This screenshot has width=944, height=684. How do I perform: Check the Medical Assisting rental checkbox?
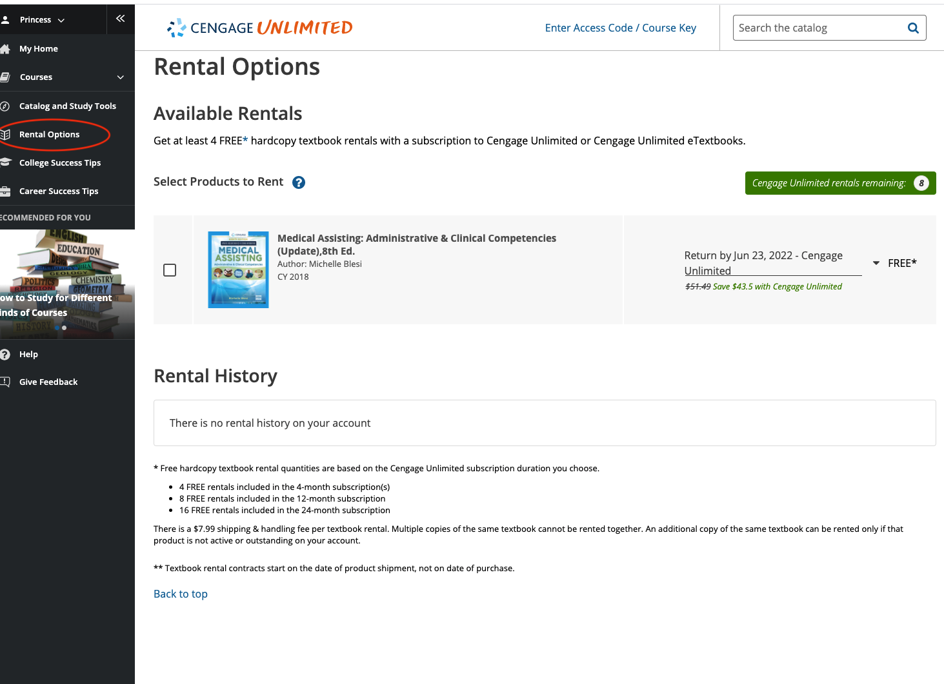pyautogui.click(x=170, y=269)
